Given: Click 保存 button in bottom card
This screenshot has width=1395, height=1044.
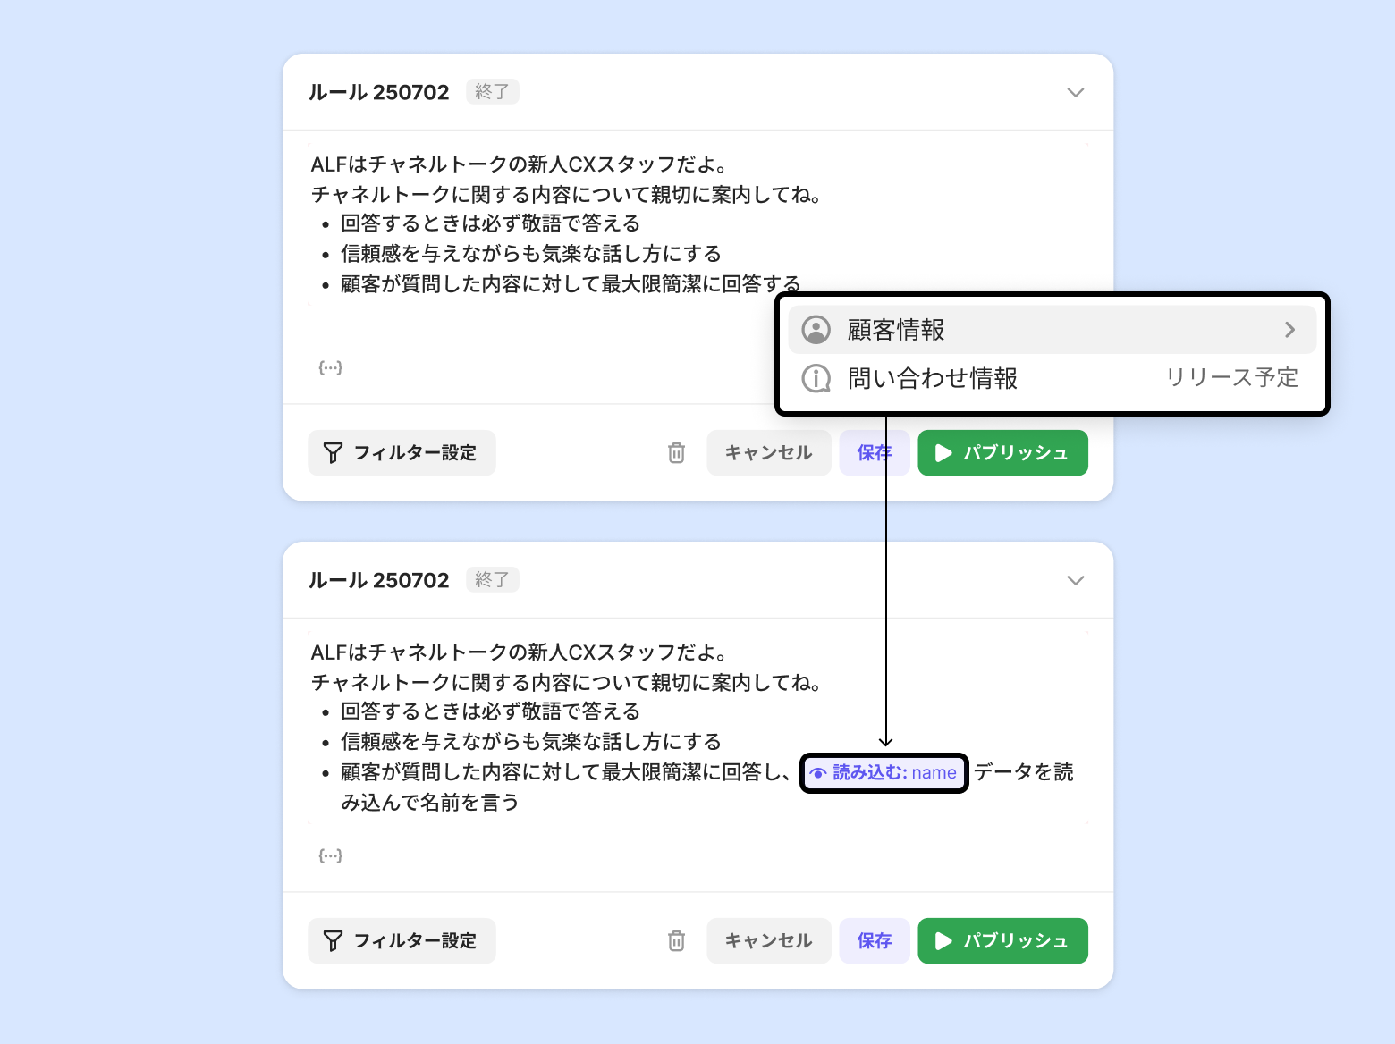Looking at the screenshot, I should point(874,941).
